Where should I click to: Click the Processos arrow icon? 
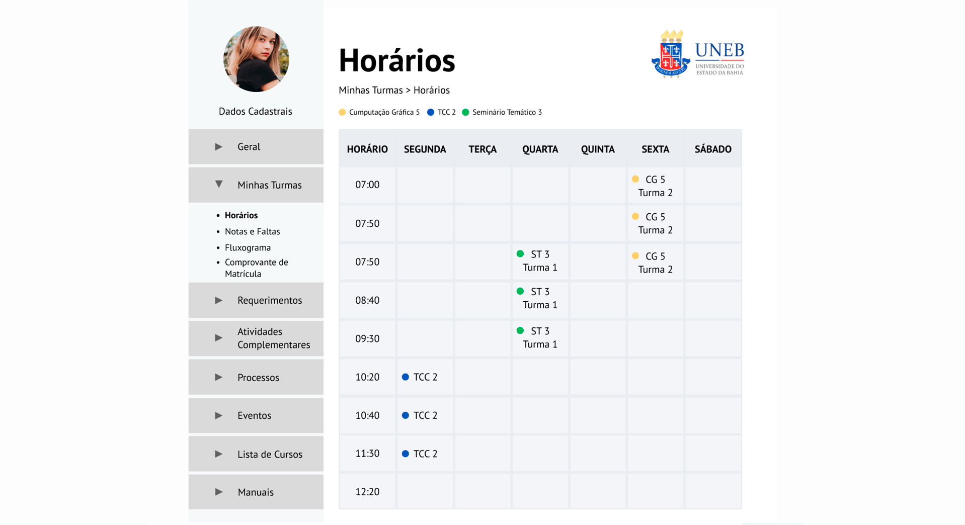click(218, 377)
